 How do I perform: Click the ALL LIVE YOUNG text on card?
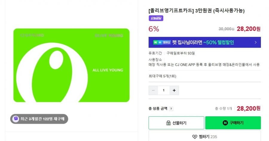108,70
